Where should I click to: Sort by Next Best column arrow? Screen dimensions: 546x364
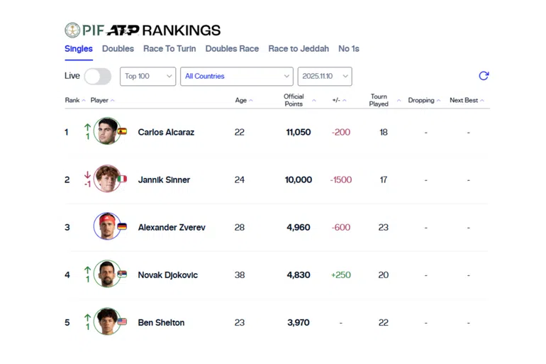click(482, 101)
